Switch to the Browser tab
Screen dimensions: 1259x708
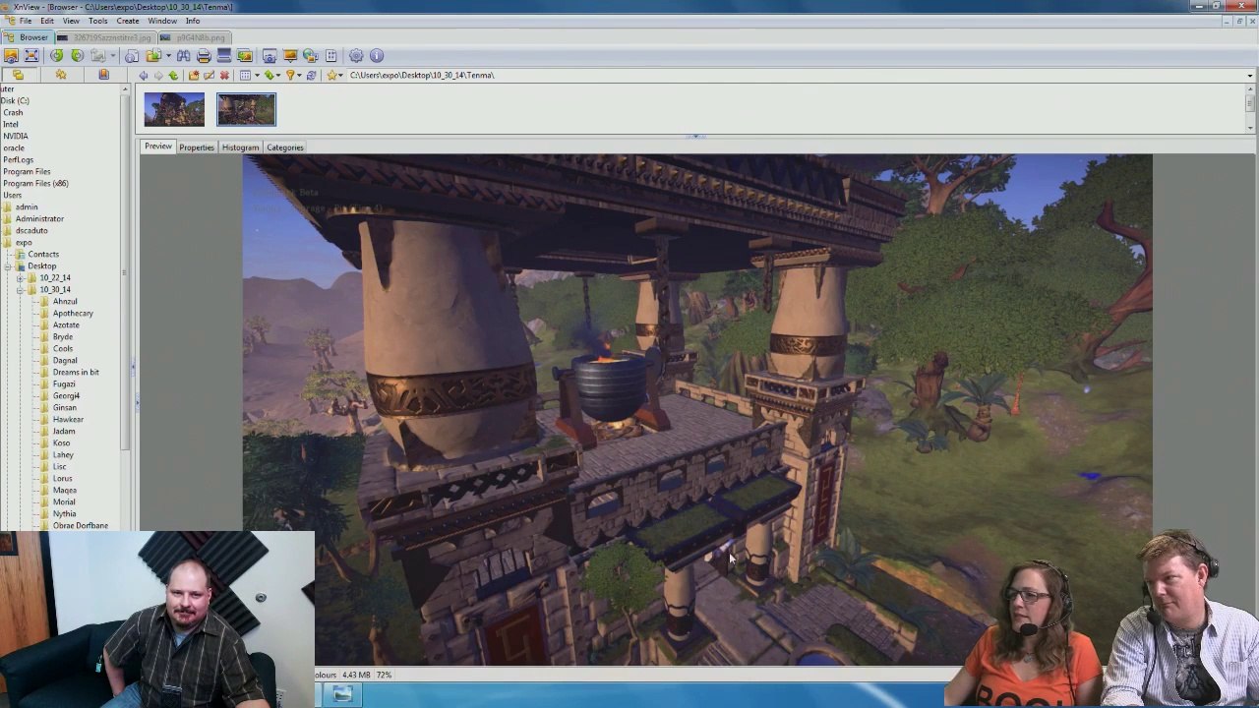27,37
